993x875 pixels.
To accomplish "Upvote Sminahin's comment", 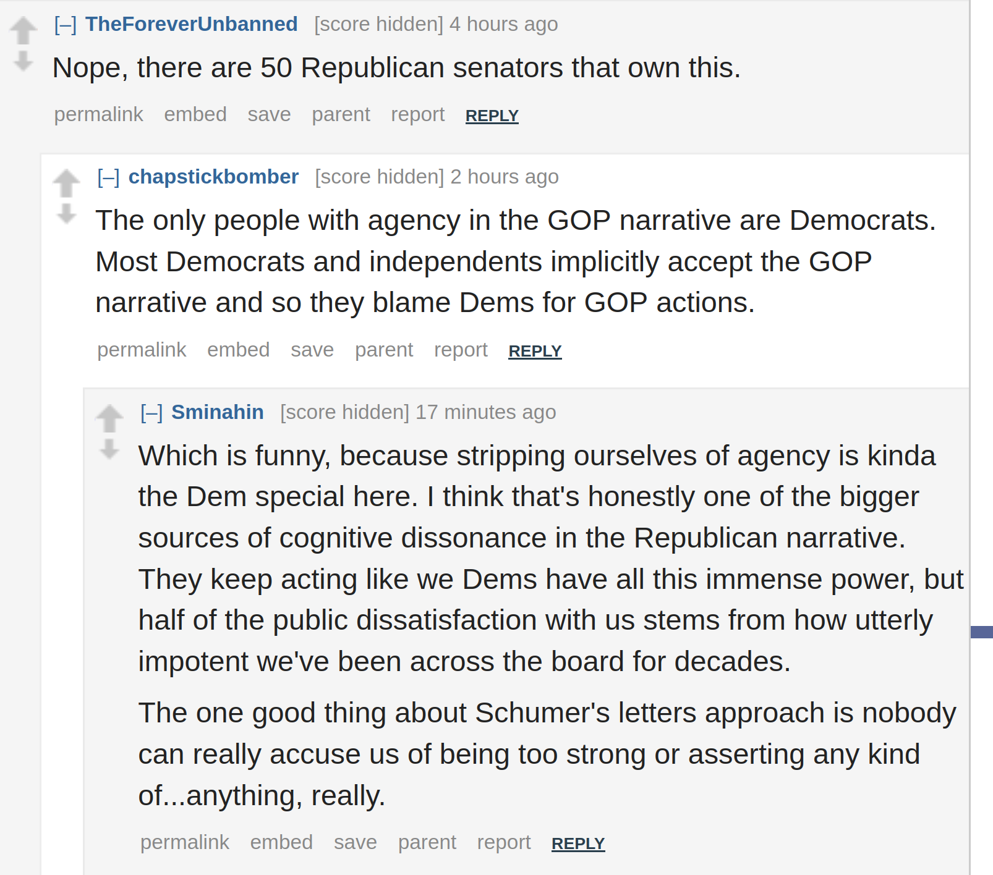I will point(109,418).
